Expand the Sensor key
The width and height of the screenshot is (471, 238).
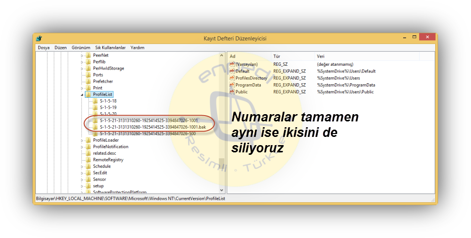point(82,179)
